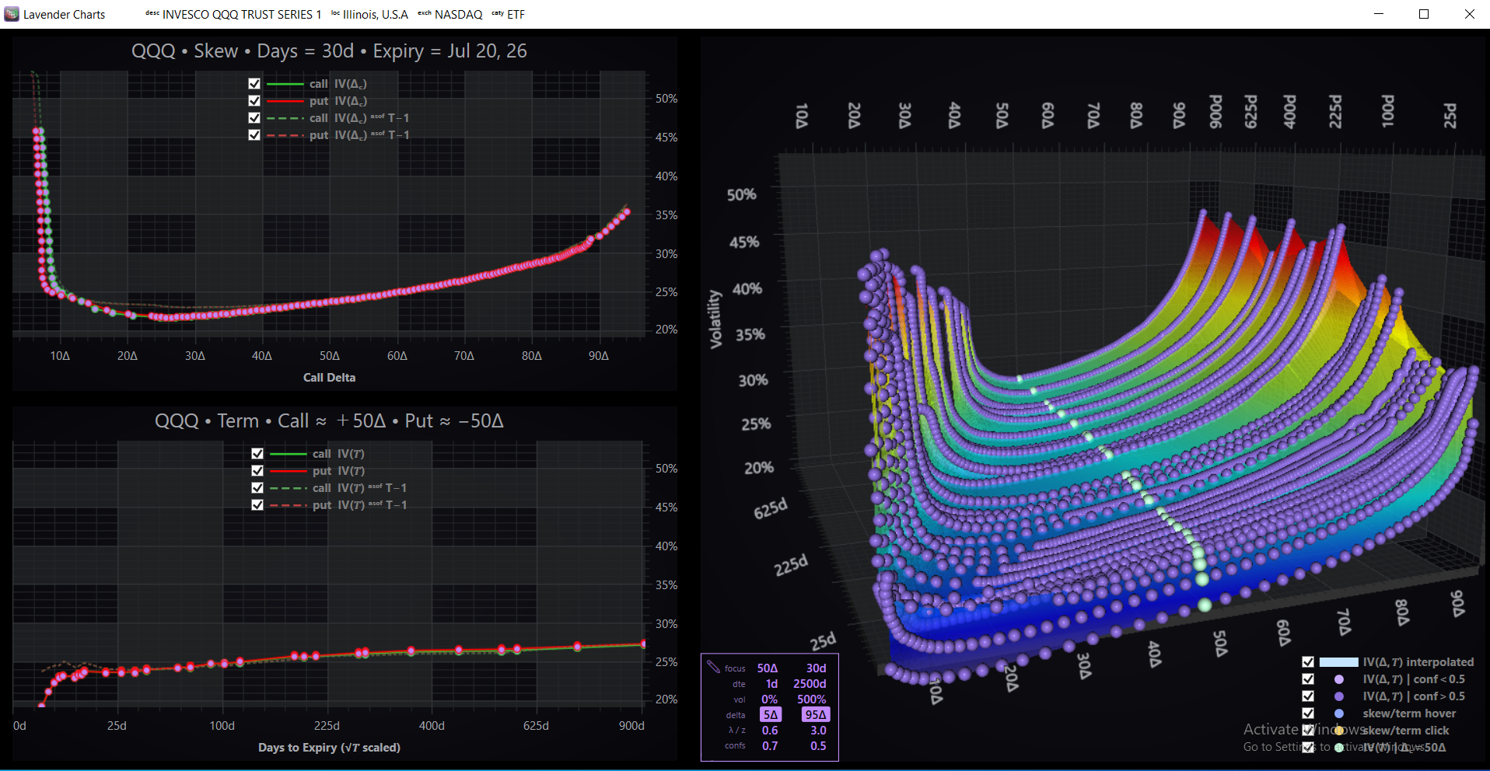Image resolution: width=1490 pixels, height=771 pixels.
Task: Edit the focus 50Δ value
Action: 768,668
